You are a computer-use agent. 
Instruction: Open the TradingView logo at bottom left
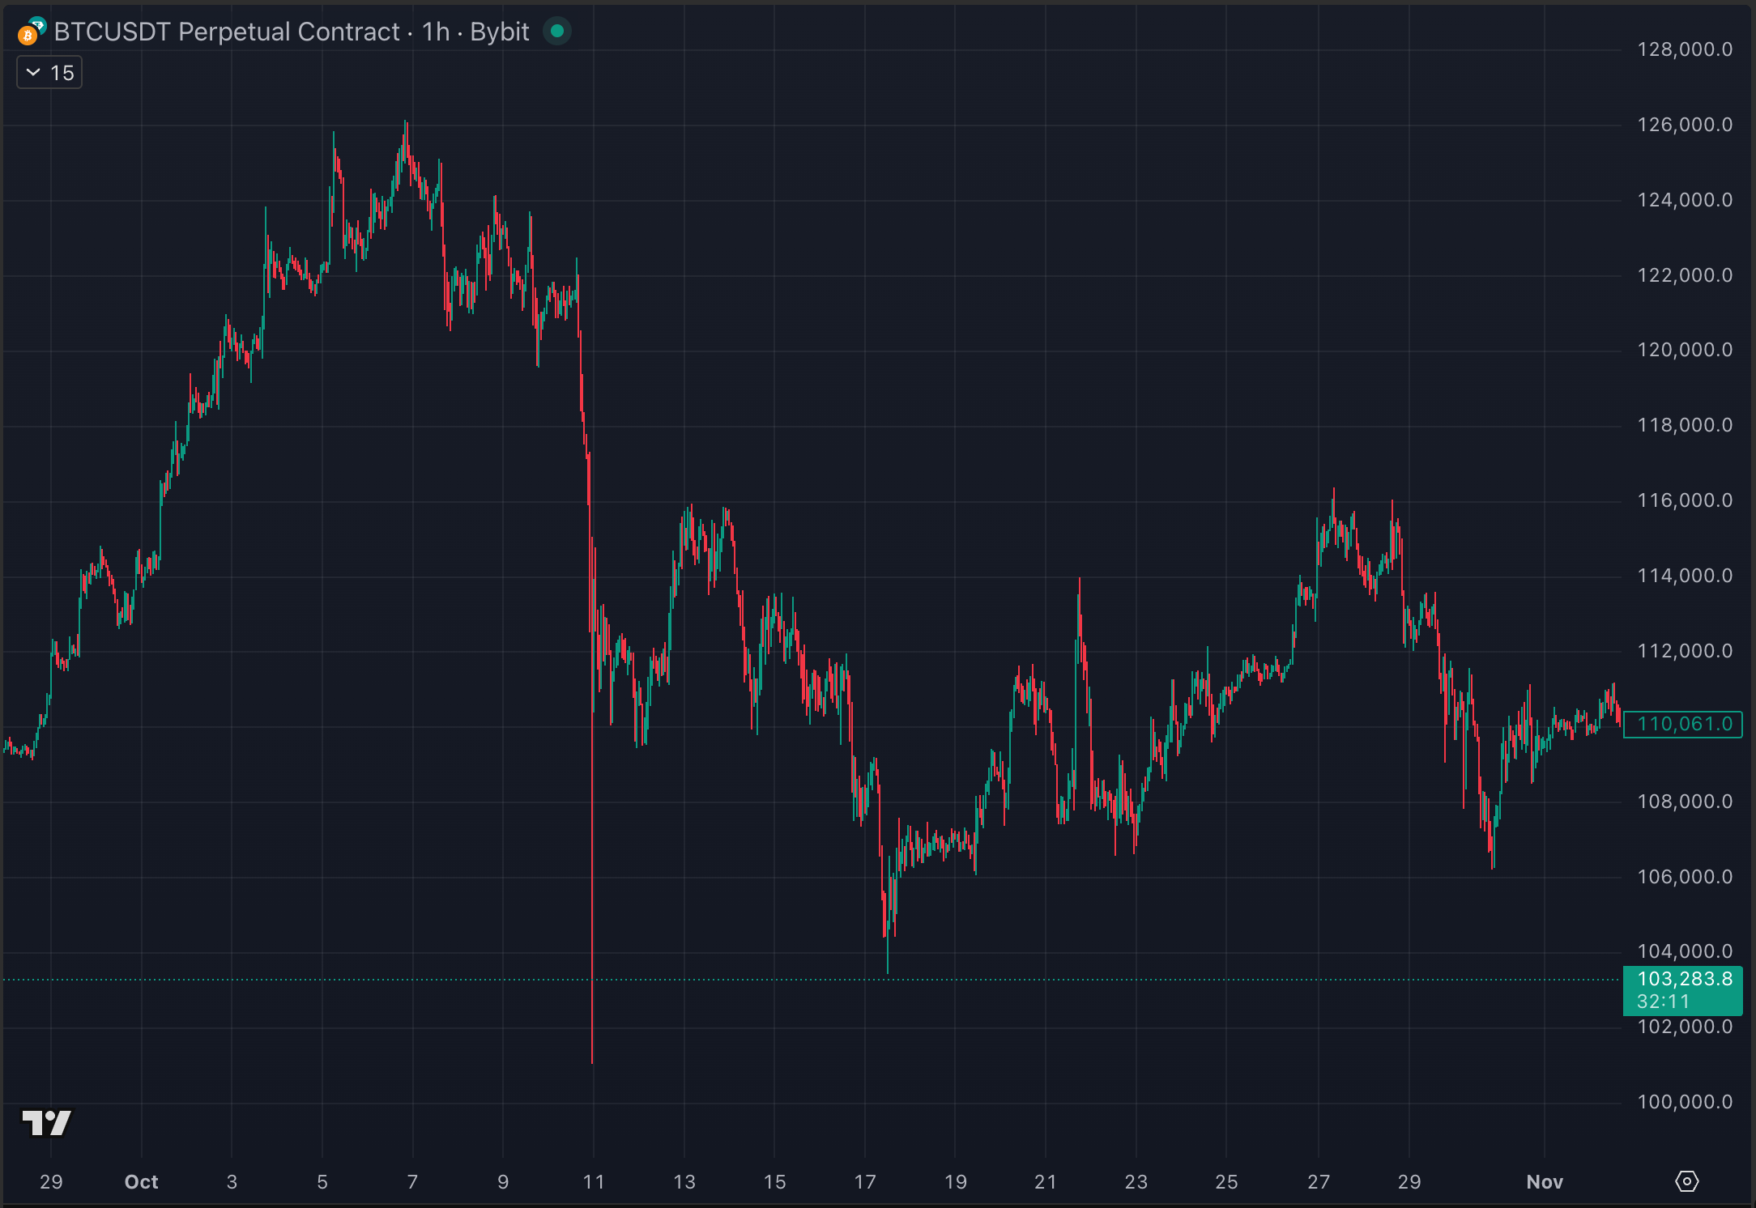46,1123
